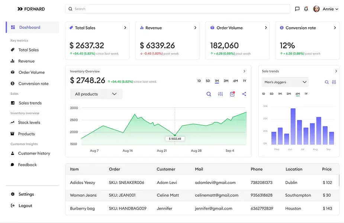Screen dimensions: 344x223
Task: Click Logout in the sidebar
Action: (25, 206)
